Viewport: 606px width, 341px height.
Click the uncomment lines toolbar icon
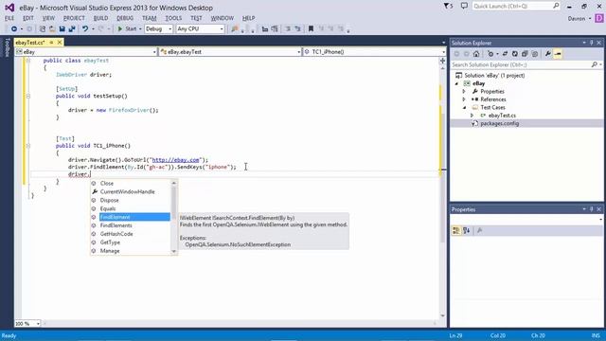[297, 29]
